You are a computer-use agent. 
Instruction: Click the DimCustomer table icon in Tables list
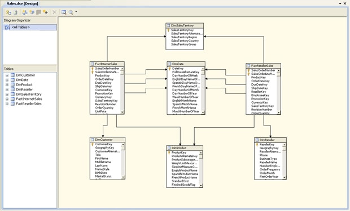pyautogui.click(x=13, y=75)
